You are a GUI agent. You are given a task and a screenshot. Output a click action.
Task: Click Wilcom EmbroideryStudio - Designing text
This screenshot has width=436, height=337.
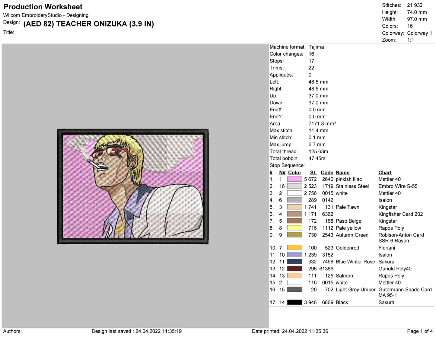(x=46, y=15)
